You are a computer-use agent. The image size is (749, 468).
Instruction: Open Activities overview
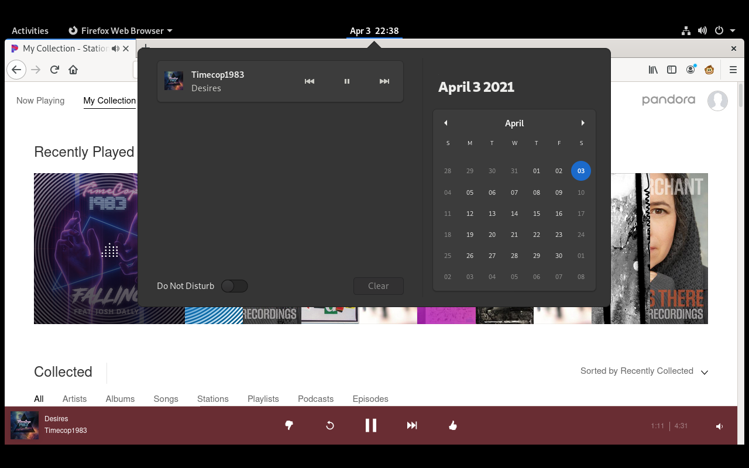pos(30,30)
